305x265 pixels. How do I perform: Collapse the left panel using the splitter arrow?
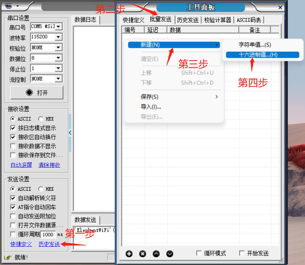pyautogui.click(x=70, y=132)
